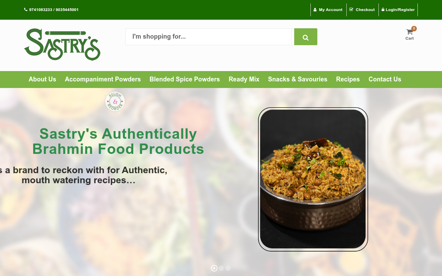Screen dimensions: 442x276
Task: Go to Contact Us page
Action: pos(385,79)
